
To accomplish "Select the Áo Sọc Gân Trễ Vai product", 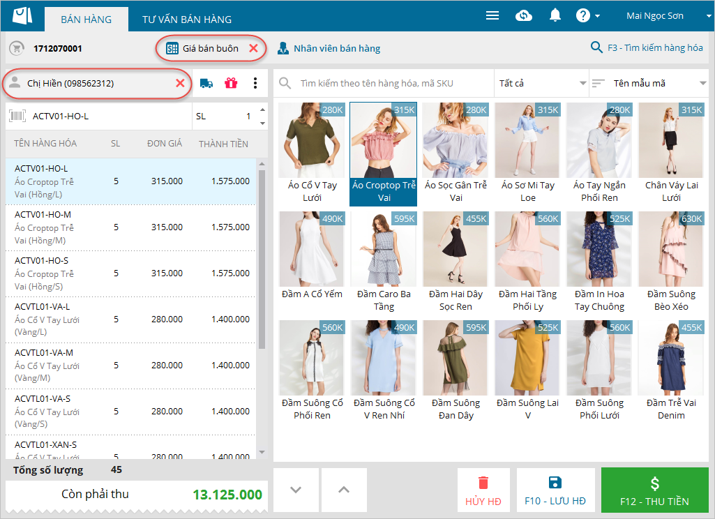I will coord(456,154).
